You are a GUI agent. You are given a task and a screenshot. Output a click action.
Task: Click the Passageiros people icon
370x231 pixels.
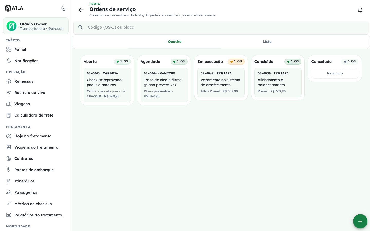9,192
